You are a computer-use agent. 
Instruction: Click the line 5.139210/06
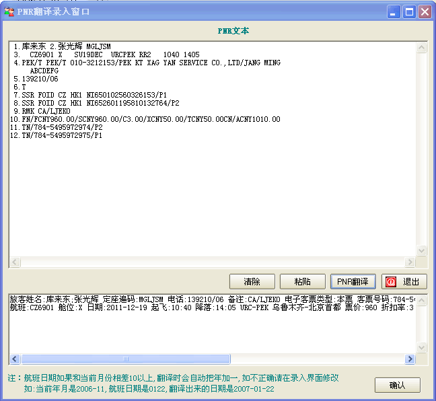click(36, 79)
